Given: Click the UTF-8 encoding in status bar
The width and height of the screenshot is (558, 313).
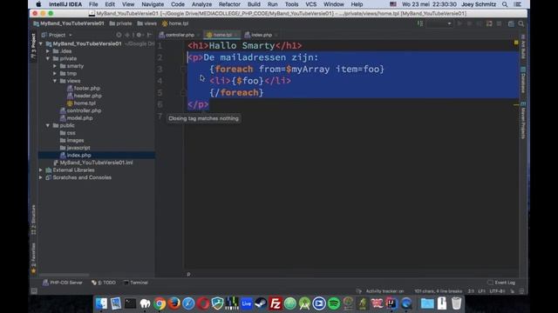Looking at the screenshot, I should (x=497, y=291).
